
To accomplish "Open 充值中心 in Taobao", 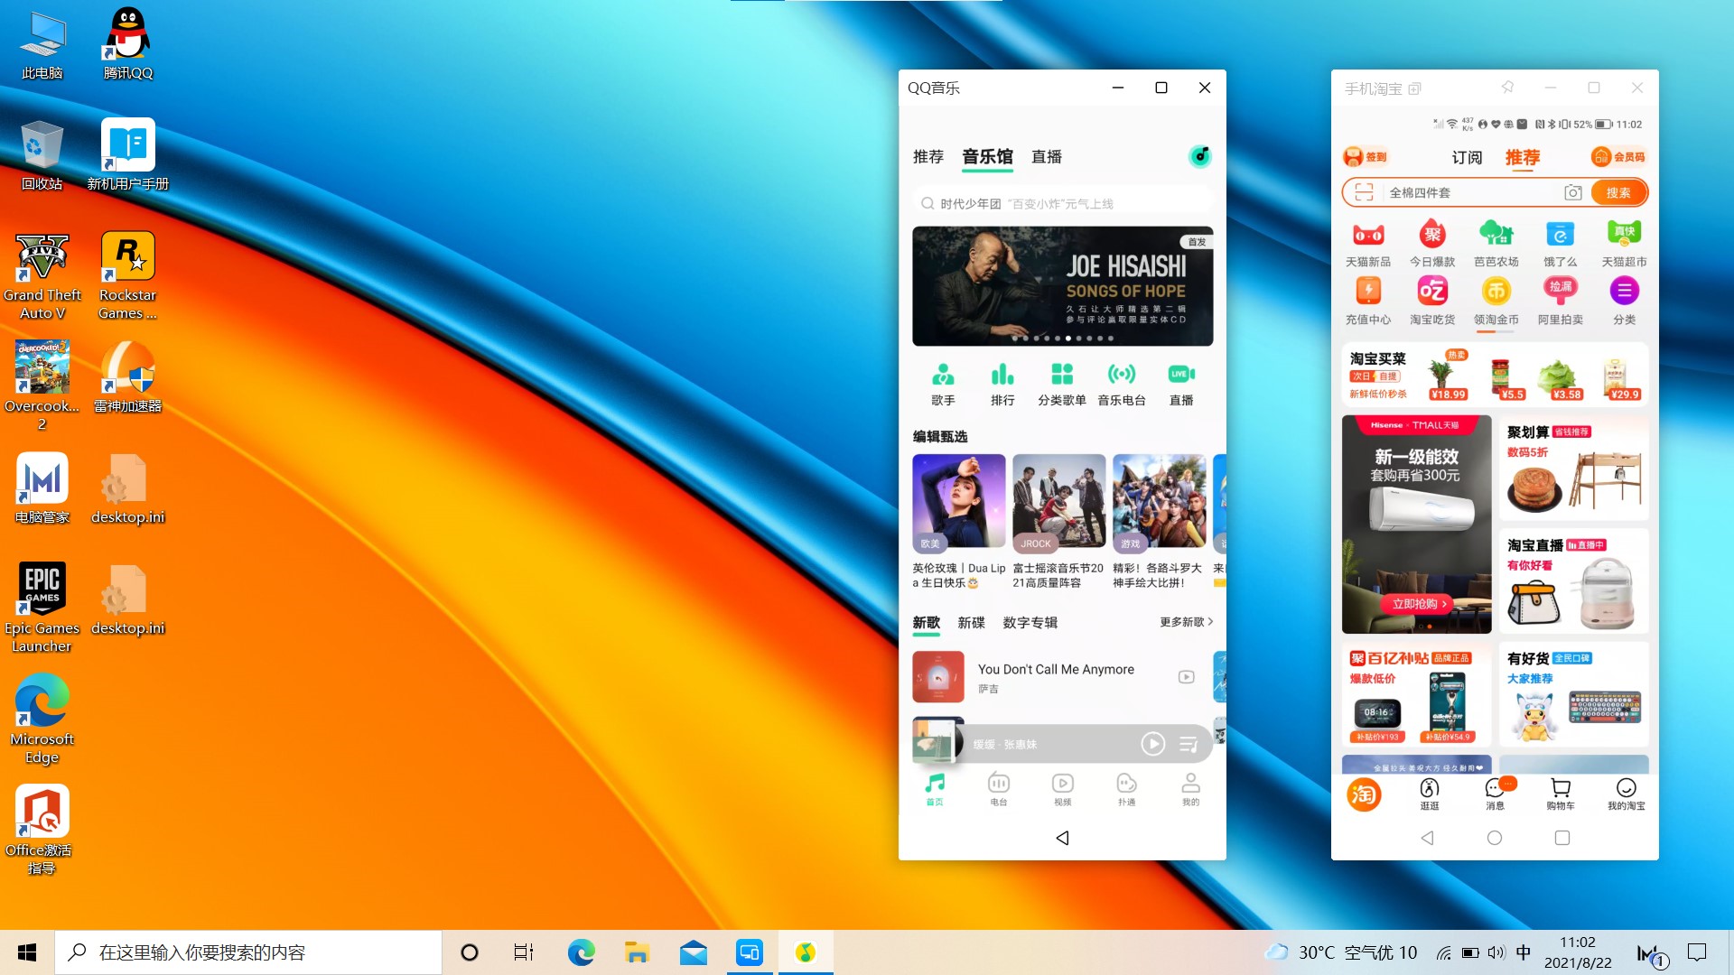I will click(x=1368, y=301).
